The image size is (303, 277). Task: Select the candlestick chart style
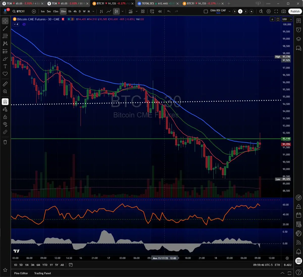pyautogui.click(x=116, y=11)
